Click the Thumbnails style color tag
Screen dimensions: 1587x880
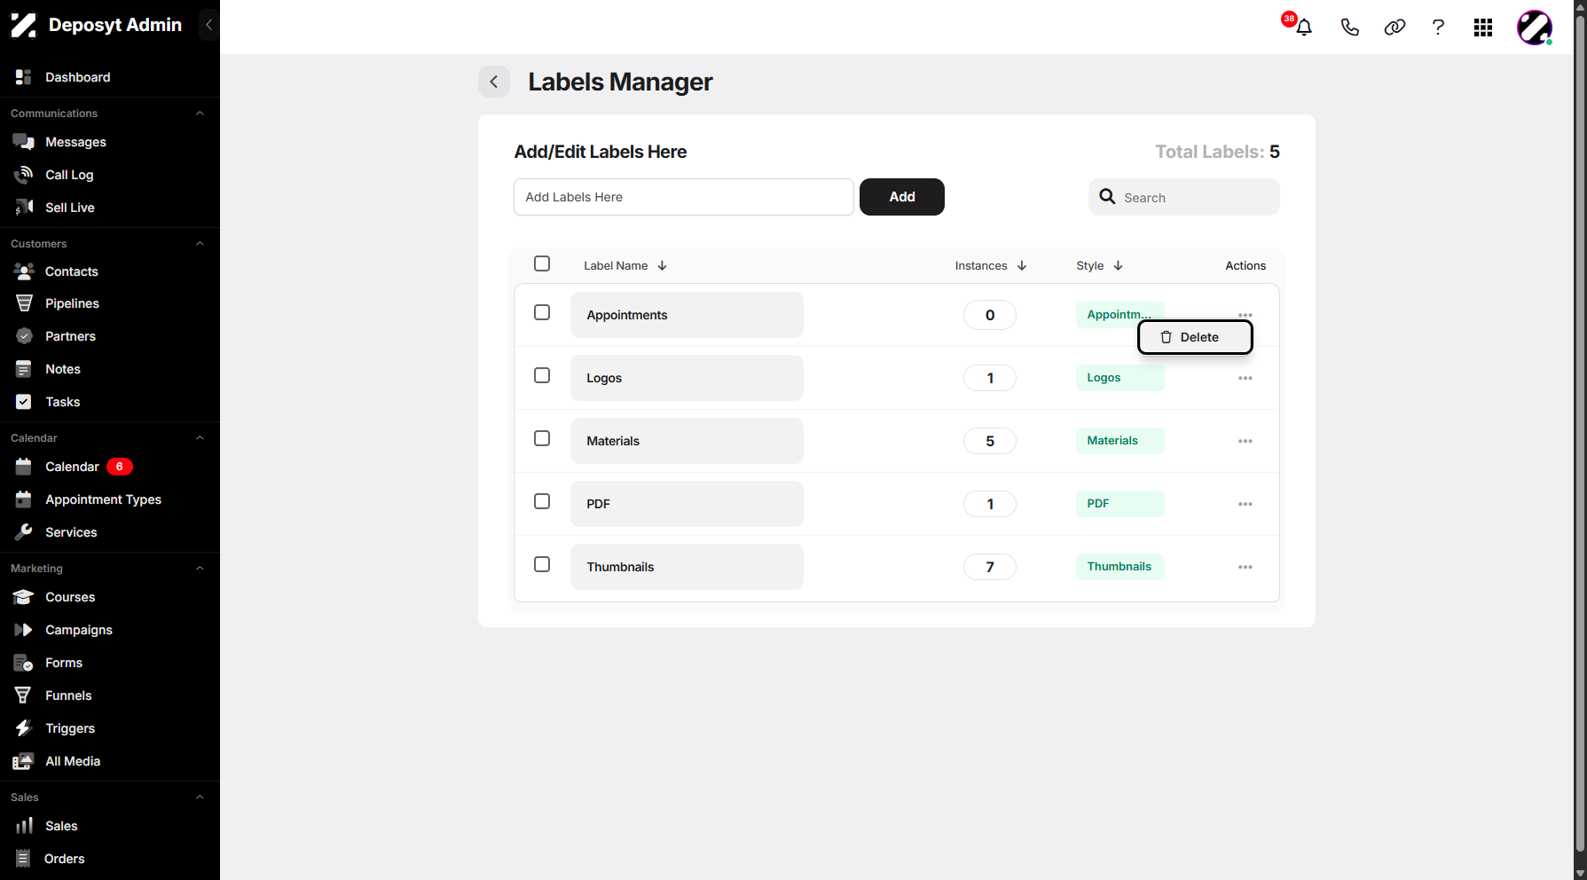[1120, 567]
